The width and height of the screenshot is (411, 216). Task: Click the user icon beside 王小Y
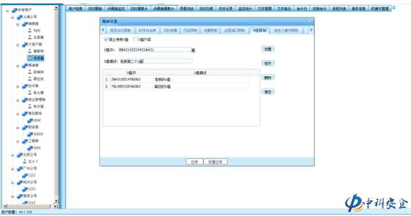click(x=25, y=162)
